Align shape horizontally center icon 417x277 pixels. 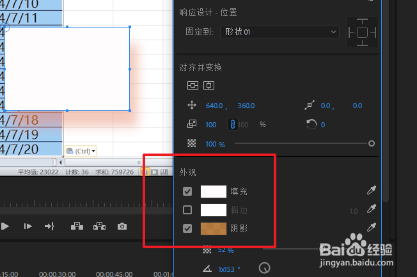point(208,86)
